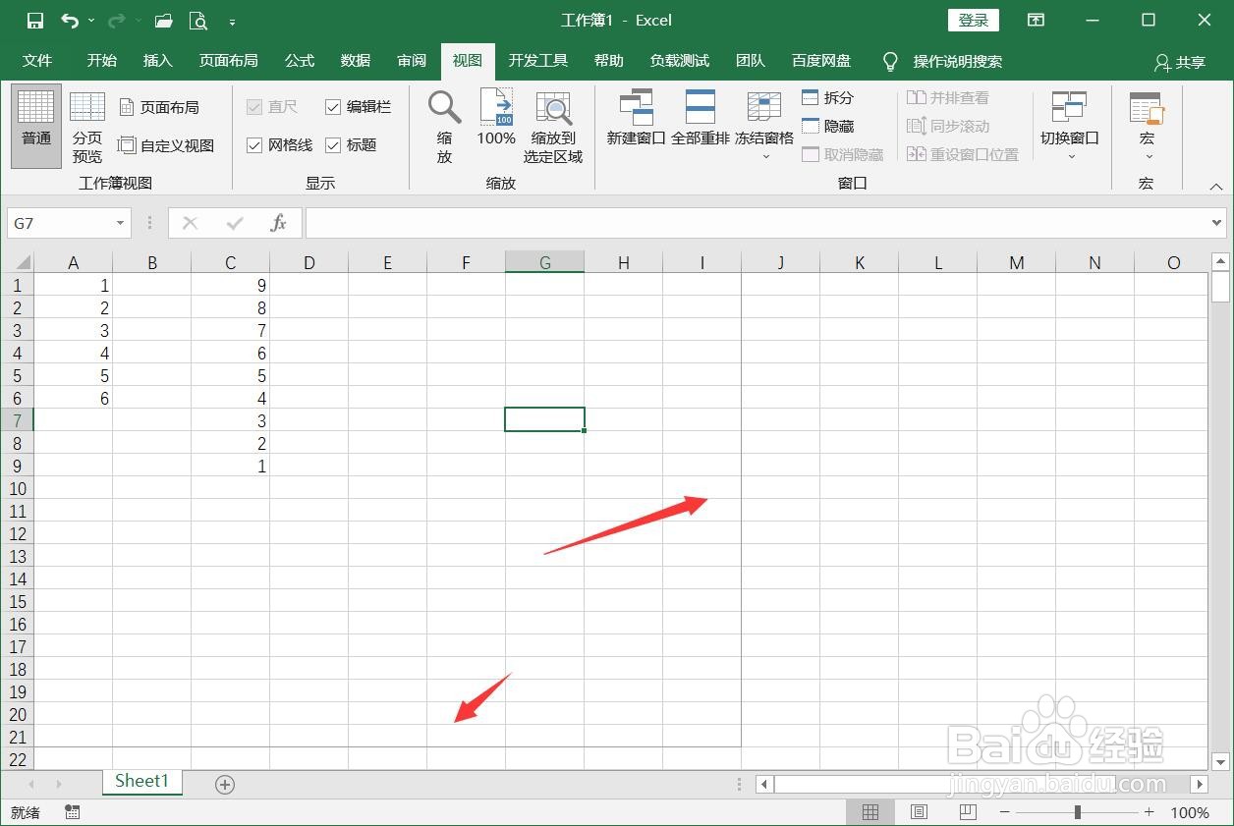Select the 普通 normal view button
This screenshot has width=1234, height=826.
pos(36,126)
